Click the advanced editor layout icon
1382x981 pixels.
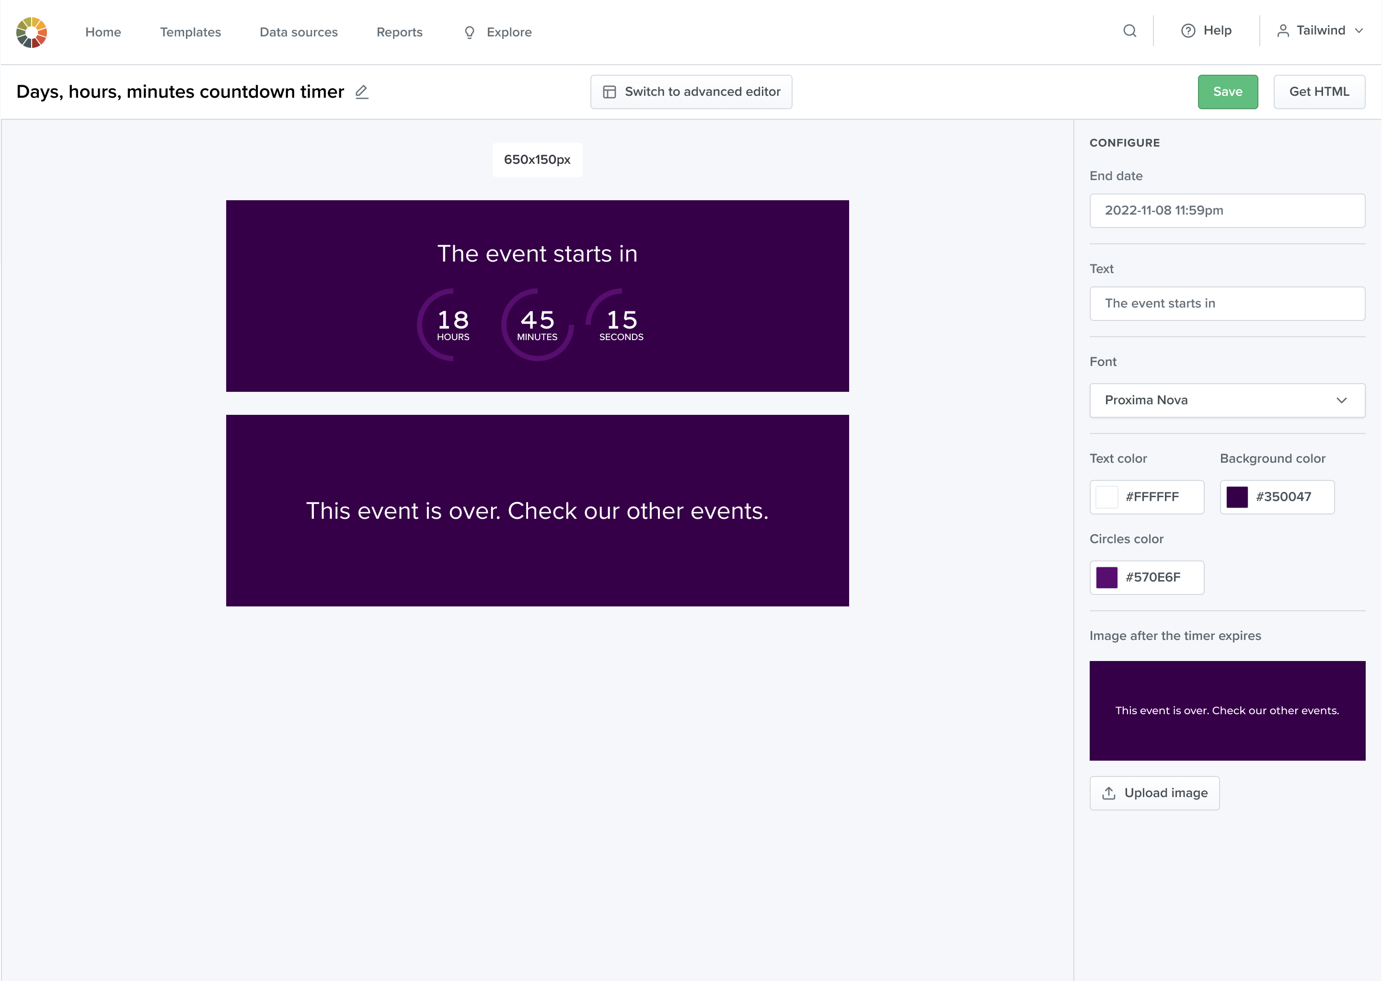pos(609,92)
